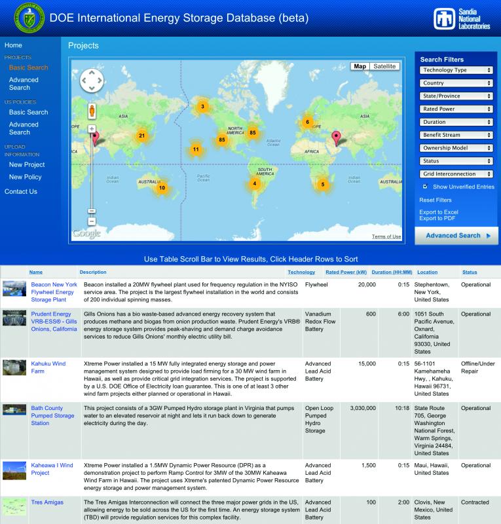Open Prudent Energy VRB-ESS Gills Onions link
This screenshot has width=501, height=524.
(54, 322)
